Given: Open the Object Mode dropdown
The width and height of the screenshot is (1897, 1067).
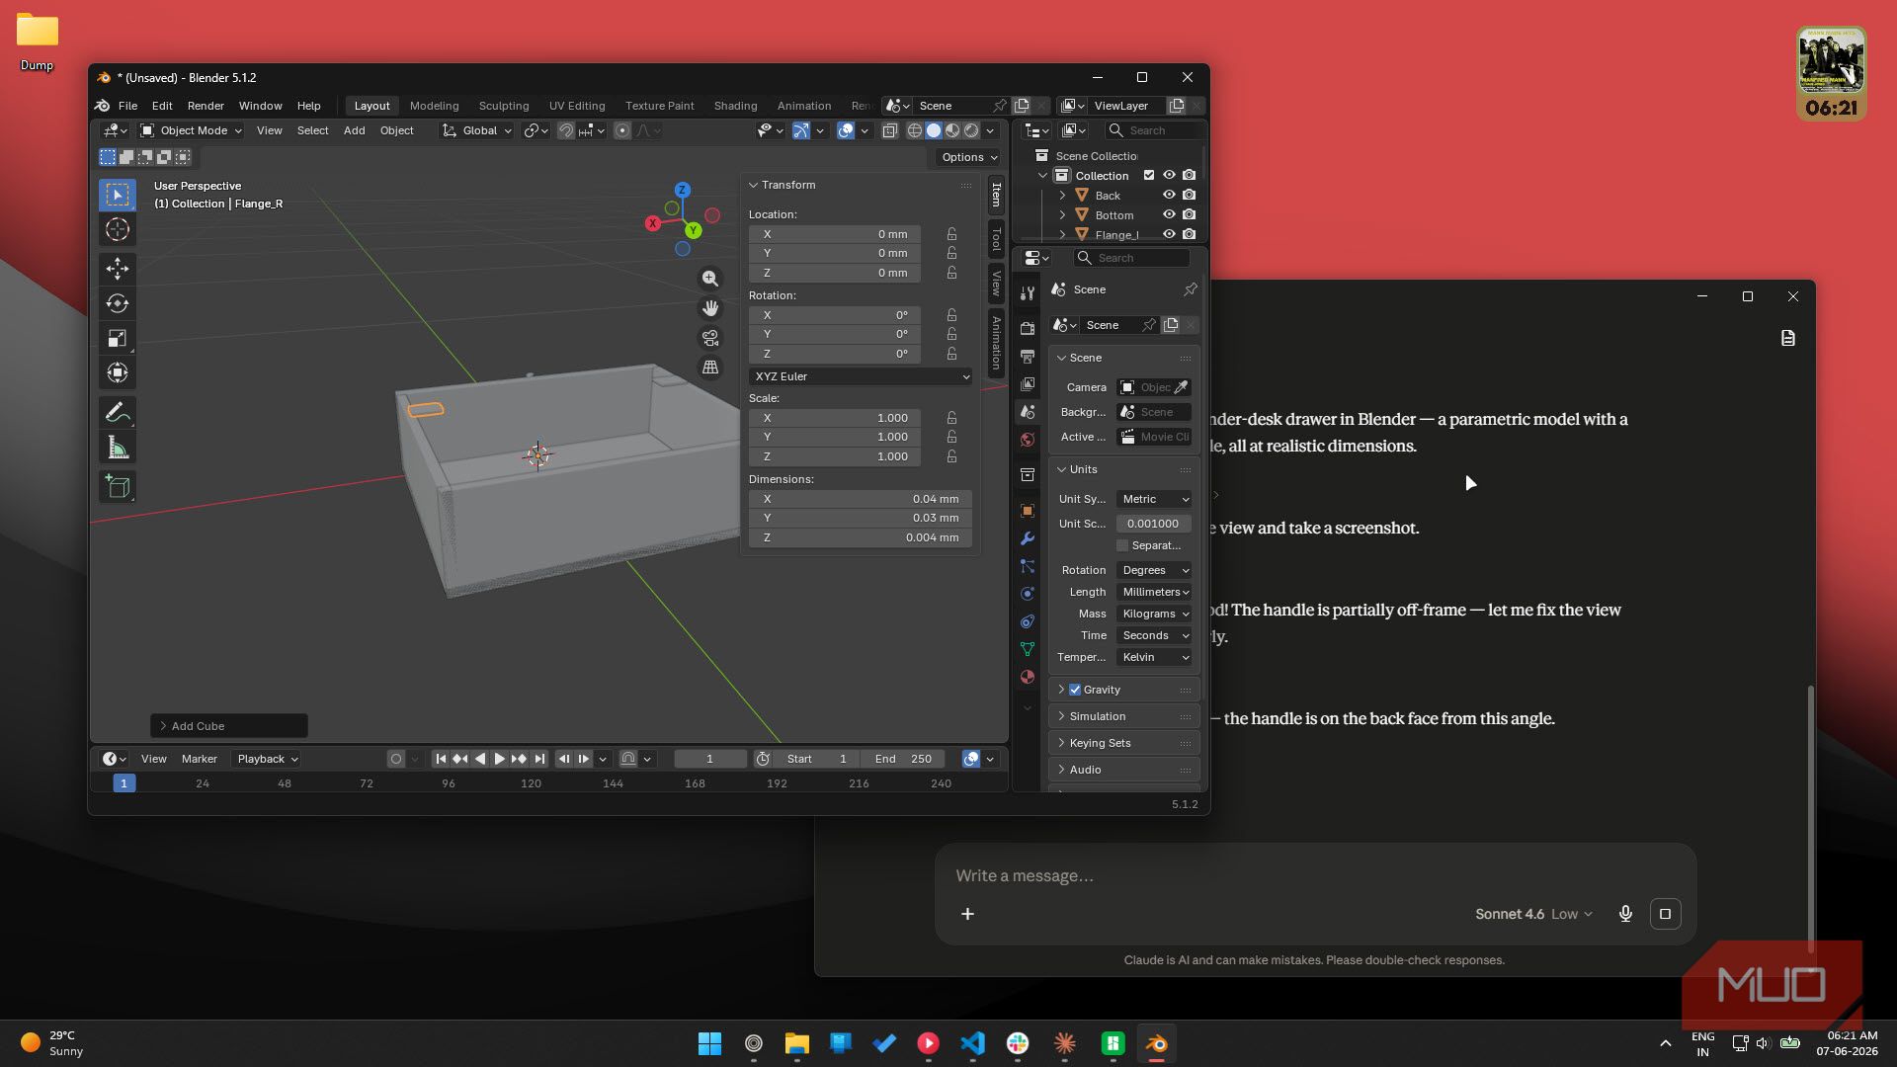Looking at the screenshot, I should coord(191,130).
